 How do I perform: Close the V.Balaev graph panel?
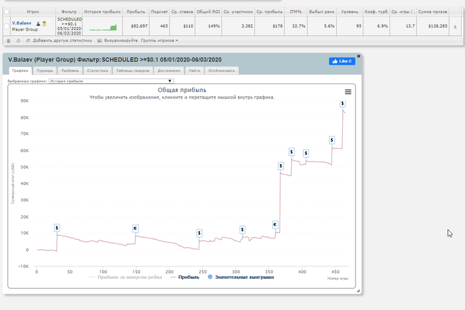click(359, 56)
